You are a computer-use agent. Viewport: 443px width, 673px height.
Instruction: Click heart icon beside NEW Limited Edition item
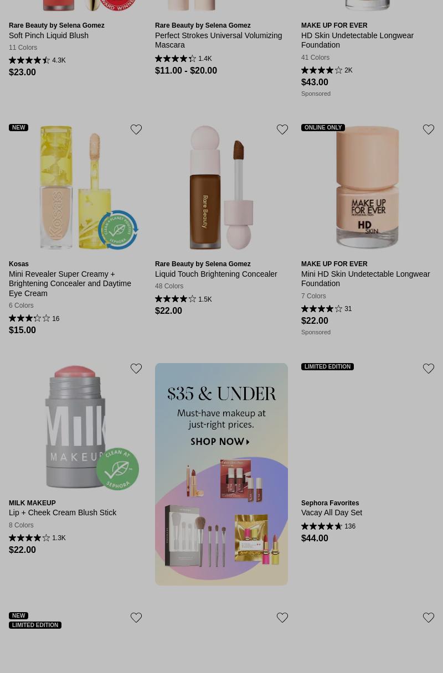pyautogui.click(x=136, y=618)
